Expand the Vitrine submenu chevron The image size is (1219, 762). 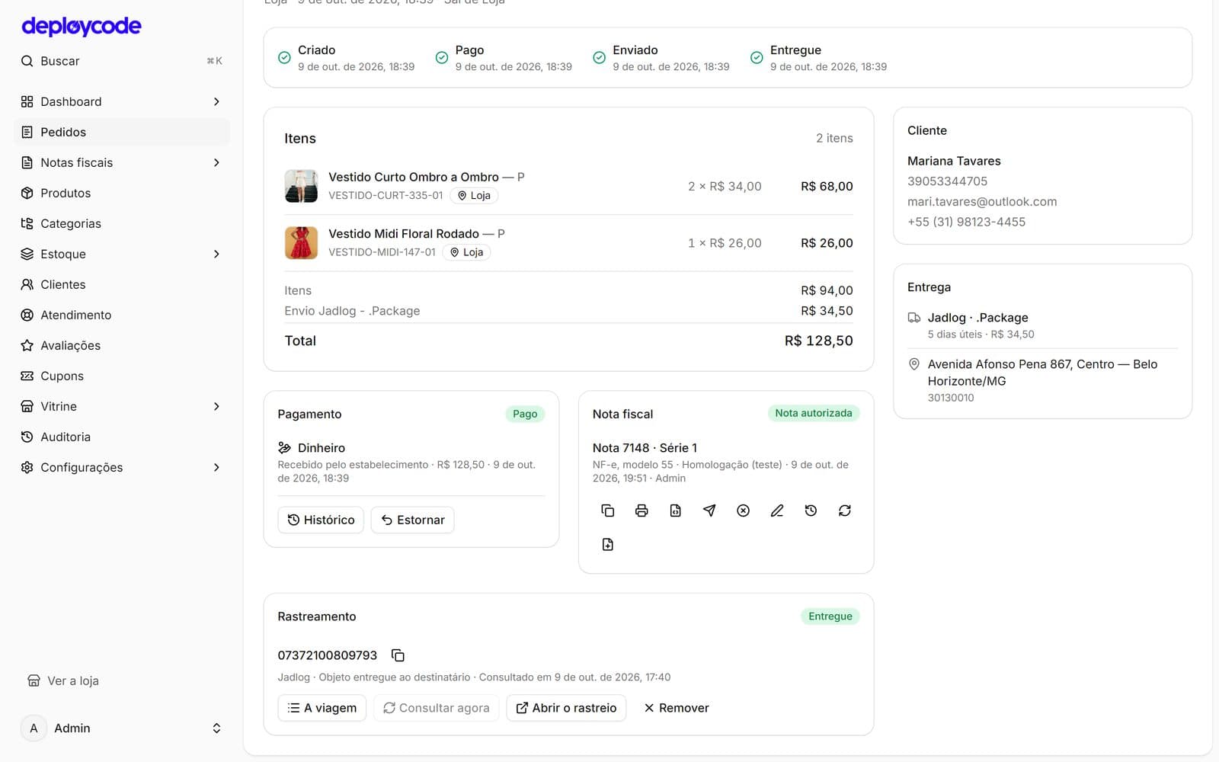(216, 406)
